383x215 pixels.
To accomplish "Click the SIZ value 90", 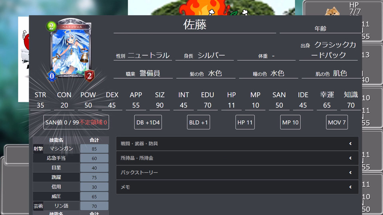I will (x=160, y=105).
